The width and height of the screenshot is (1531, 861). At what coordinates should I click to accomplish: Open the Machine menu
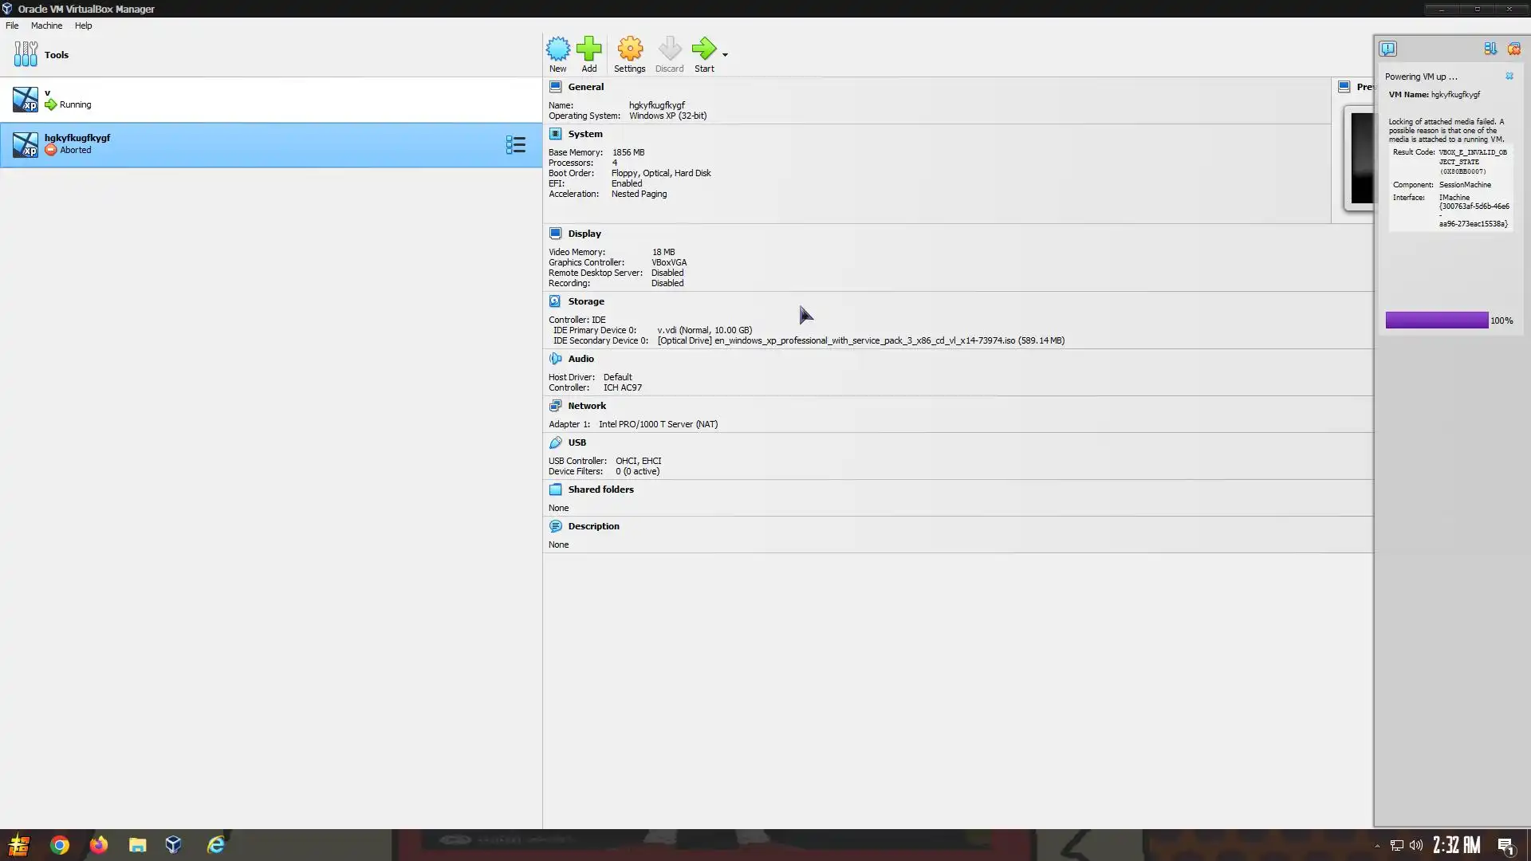click(x=46, y=26)
